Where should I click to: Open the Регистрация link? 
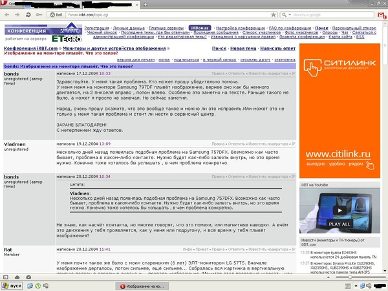pos(97,28)
